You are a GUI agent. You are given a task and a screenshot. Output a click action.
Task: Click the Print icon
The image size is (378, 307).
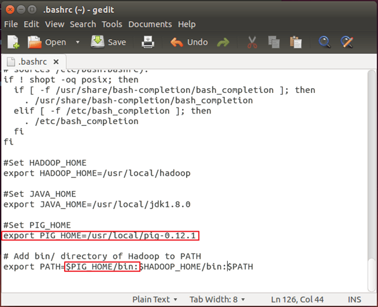click(x=148, y=42)
